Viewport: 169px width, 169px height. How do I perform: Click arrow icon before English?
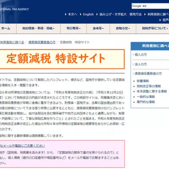[x=81, y=14]
